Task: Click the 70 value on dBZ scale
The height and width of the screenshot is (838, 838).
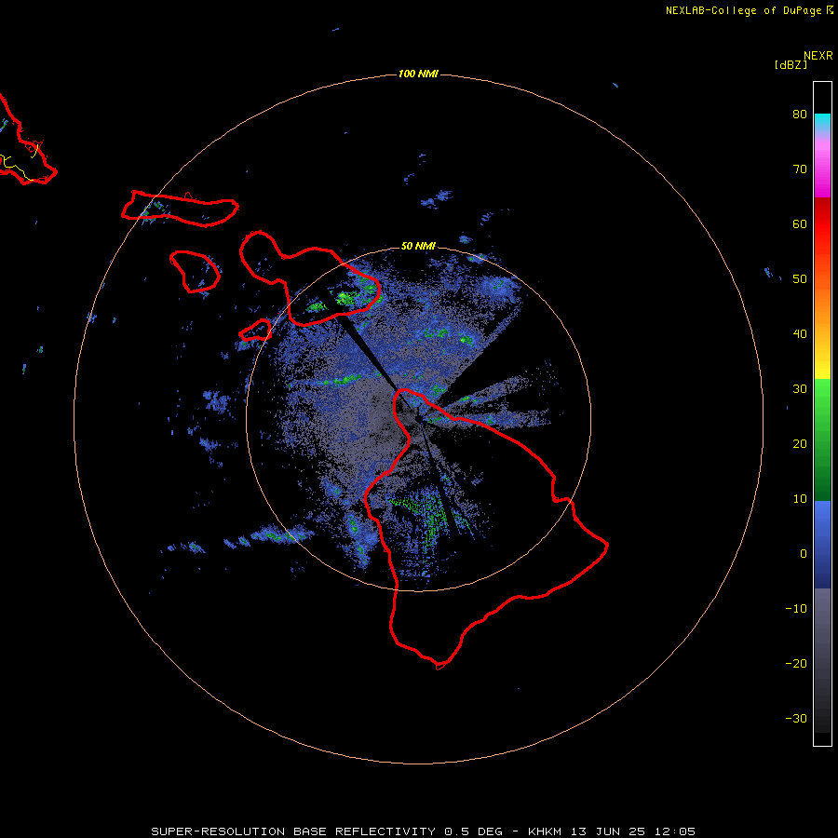Action: coord(800,169)
